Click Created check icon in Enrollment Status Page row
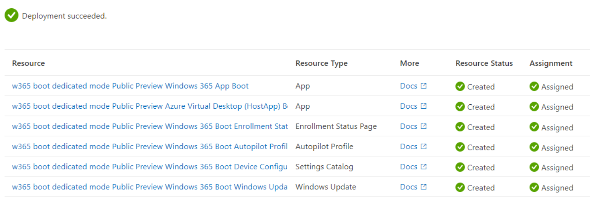The image size is (590, 211). click(x=460, y=127)
